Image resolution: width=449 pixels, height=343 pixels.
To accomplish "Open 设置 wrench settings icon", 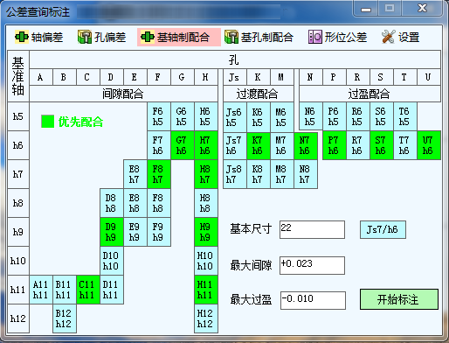I will (389, 37).
